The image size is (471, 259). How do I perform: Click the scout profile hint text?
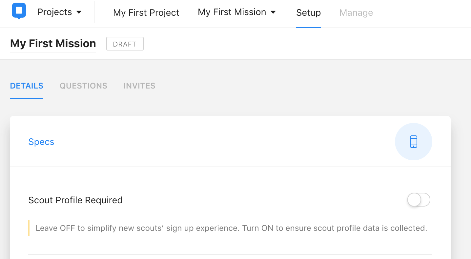(x=231, y=228)
